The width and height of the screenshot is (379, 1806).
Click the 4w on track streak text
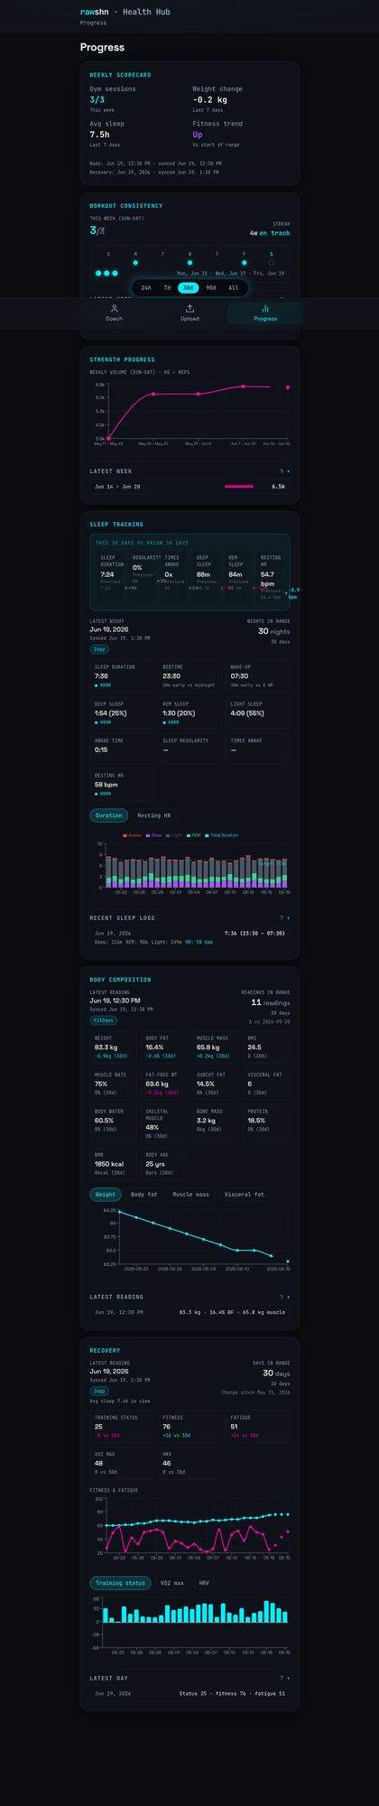coord(270,233)
